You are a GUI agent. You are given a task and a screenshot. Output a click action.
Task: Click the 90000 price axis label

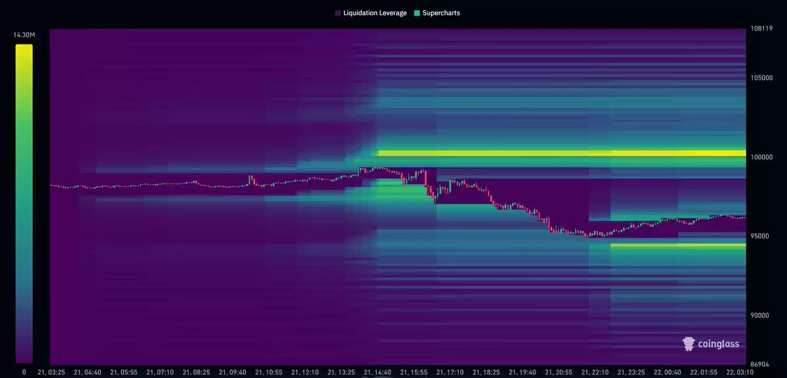pyautogui.click(x=759, y=315)
